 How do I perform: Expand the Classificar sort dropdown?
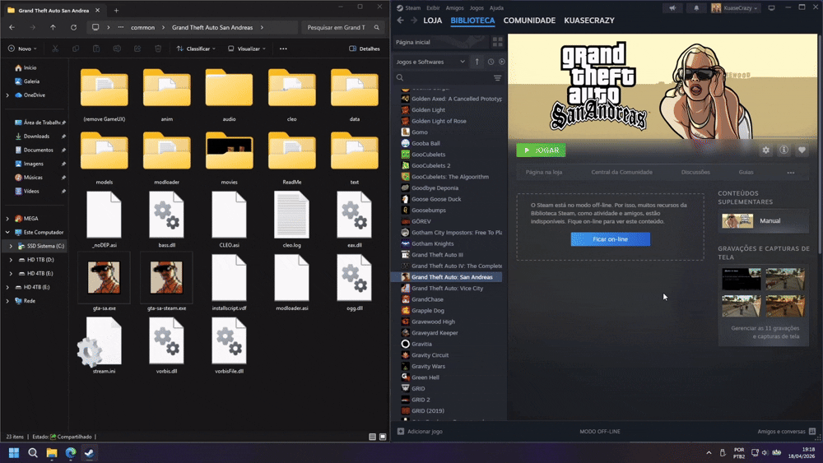pos(196,49)
